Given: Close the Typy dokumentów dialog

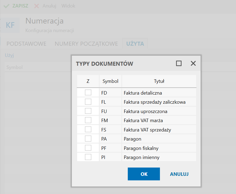Looking at the screenshot, I should tap(193, 63).
